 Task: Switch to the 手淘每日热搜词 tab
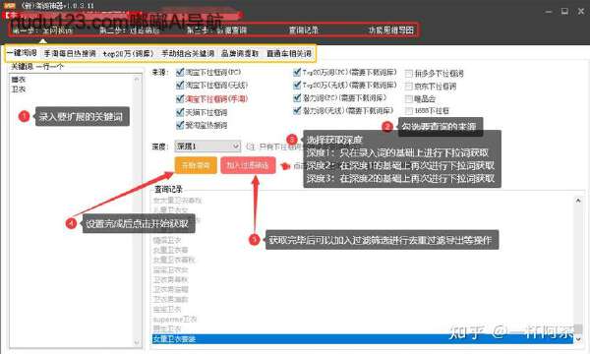[70, 53]
